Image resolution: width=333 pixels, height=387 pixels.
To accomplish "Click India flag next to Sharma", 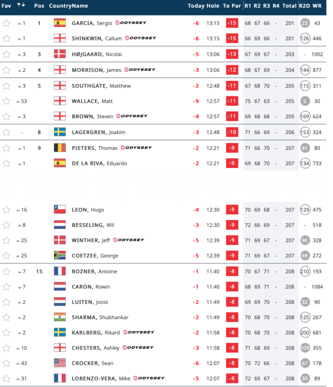I will click(60, 317).
